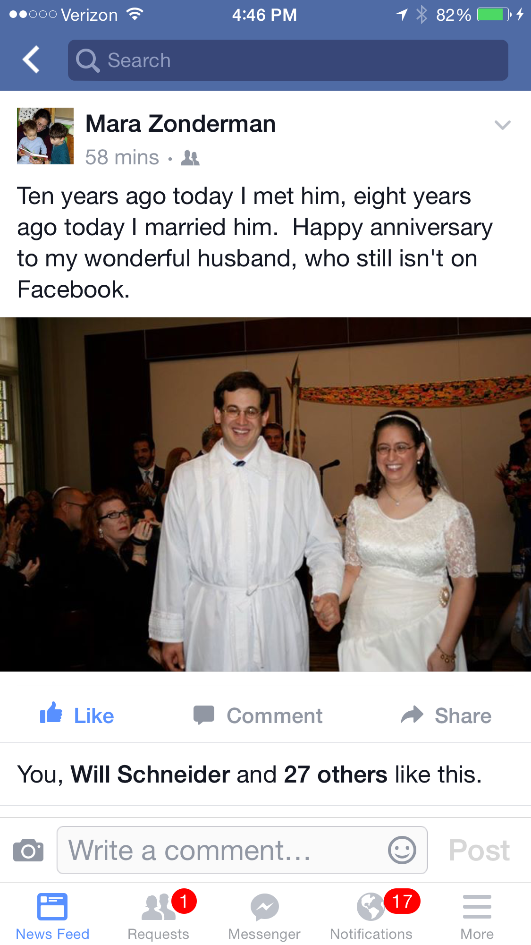
Task: Tap the friends audience privacy icon
Action: pos(190,158)
